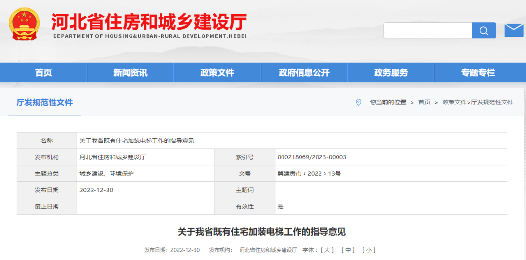This screenshot has height=260, width=526.
Task: Click the index number 000218069/2023-00003
Action: pyautogui.click(x=312, y=157)
